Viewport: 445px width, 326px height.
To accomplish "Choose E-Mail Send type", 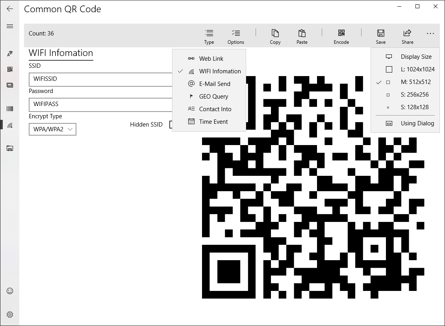I will click(x=209, y=84).
